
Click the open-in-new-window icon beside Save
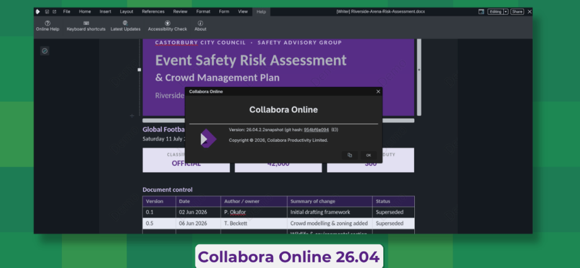[x=54, y=12]
